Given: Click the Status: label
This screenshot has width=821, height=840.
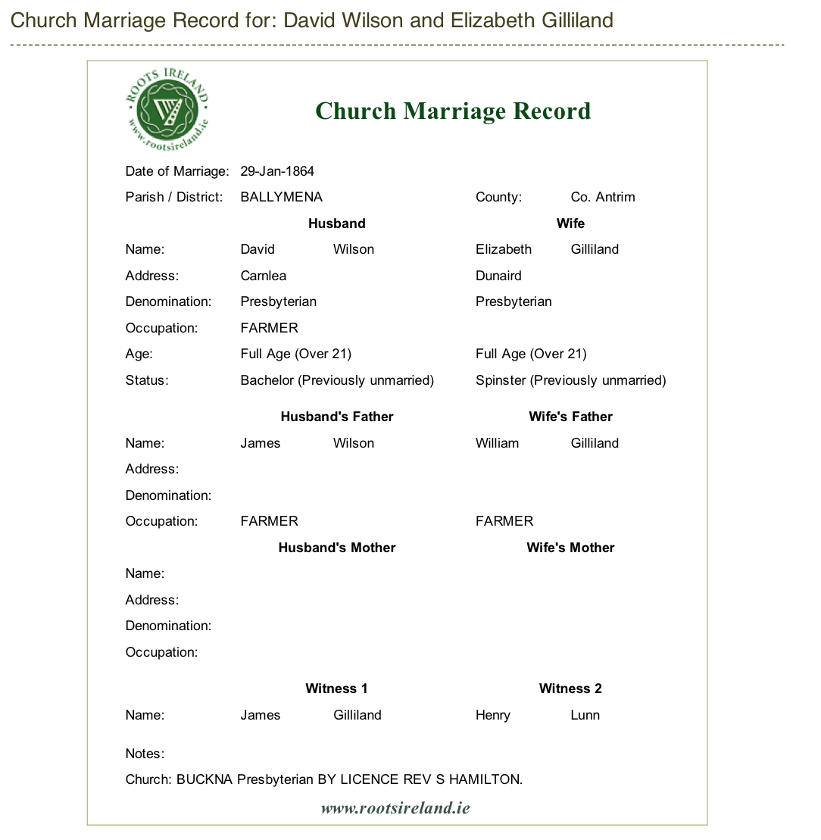Looking at the screenshot, I should pos(147,380).
